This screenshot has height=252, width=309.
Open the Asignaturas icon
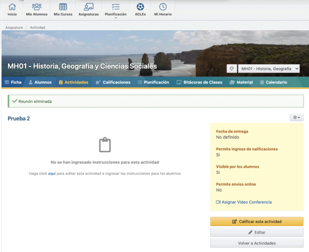(88, 7)
